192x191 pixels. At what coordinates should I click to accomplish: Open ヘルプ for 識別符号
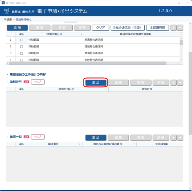[37, 82]
